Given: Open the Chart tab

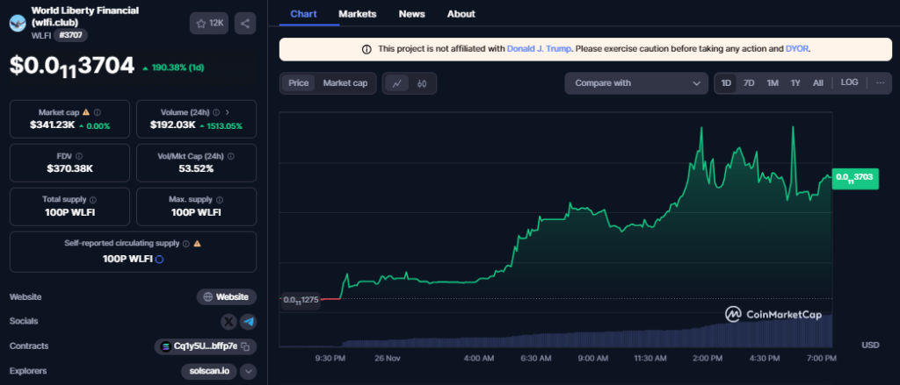Looking at the screenshot, I should (x=303, y=14).
